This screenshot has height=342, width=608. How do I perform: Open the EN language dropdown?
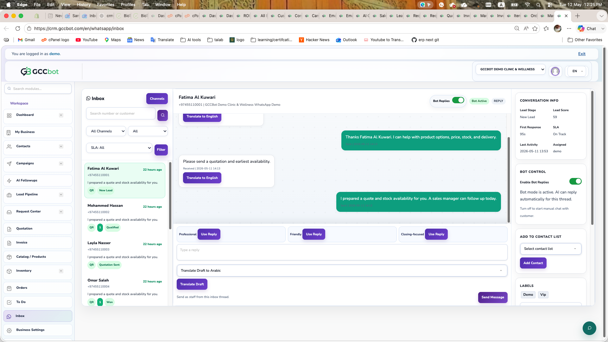pos(577,71)
